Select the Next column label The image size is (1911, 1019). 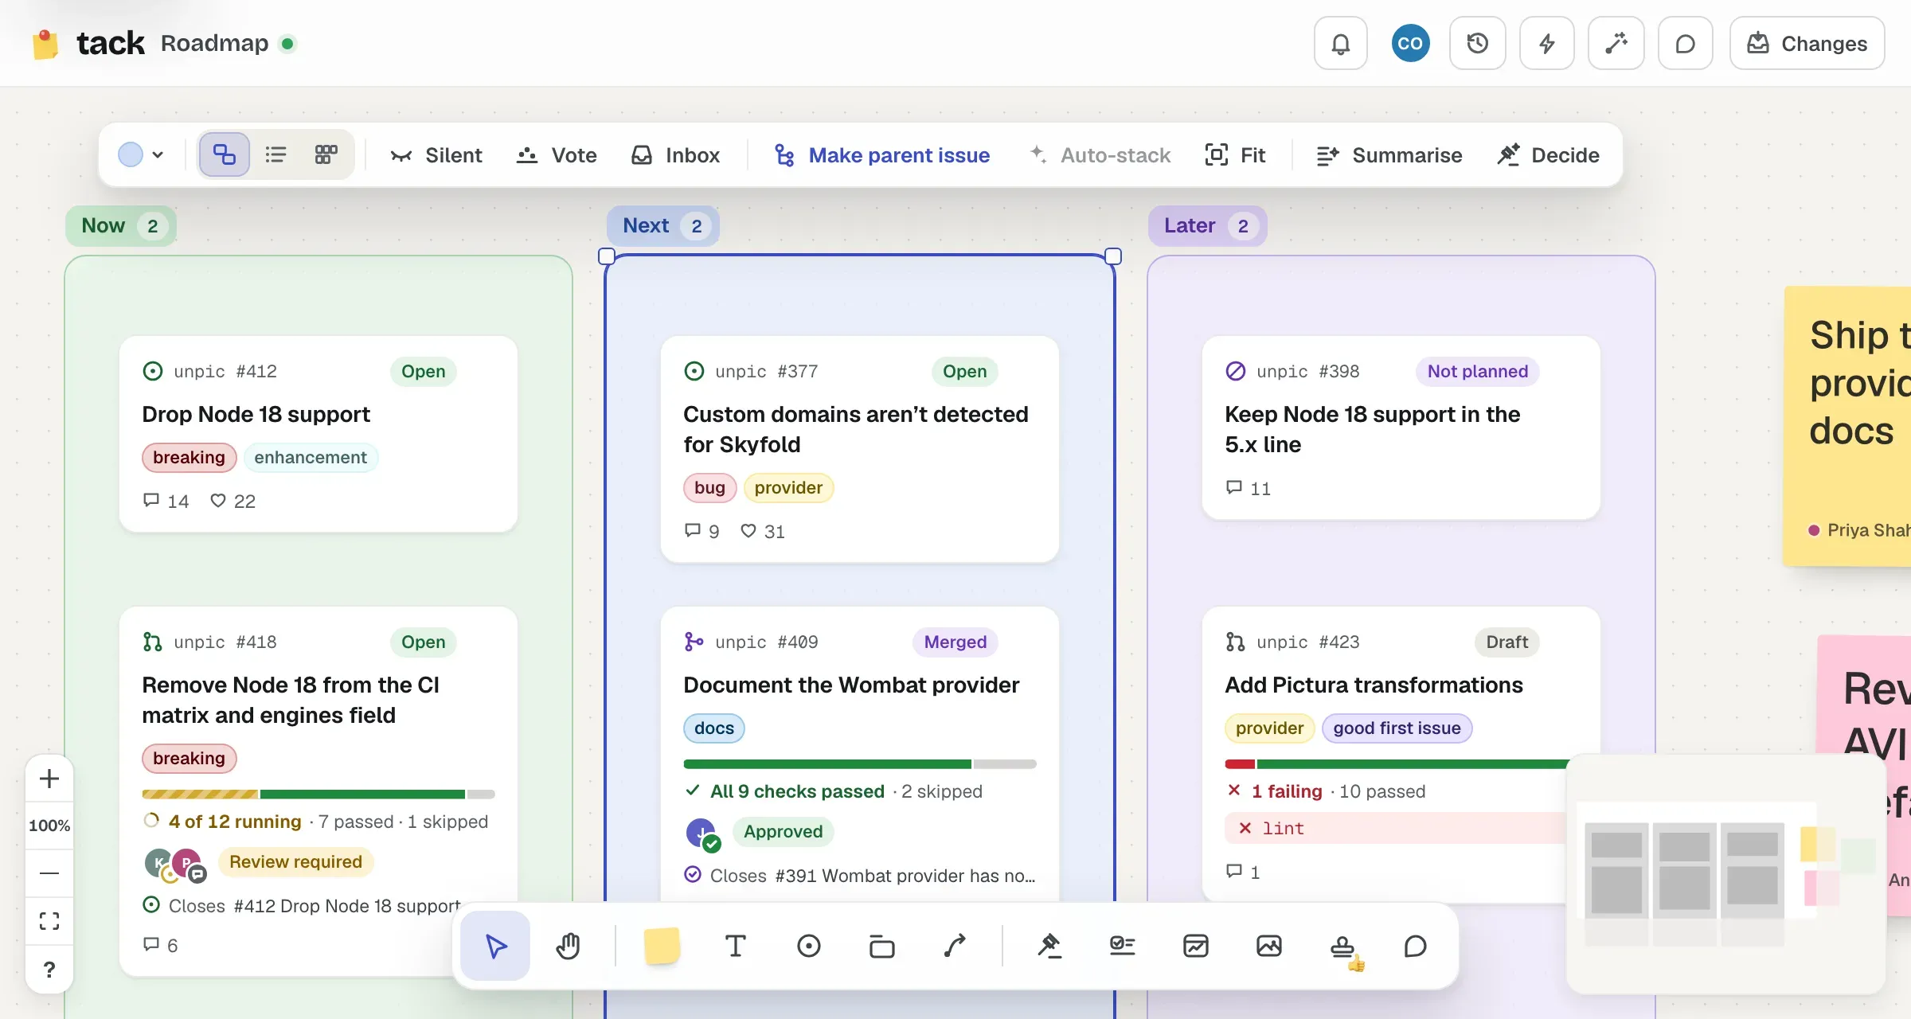[663, 226]
